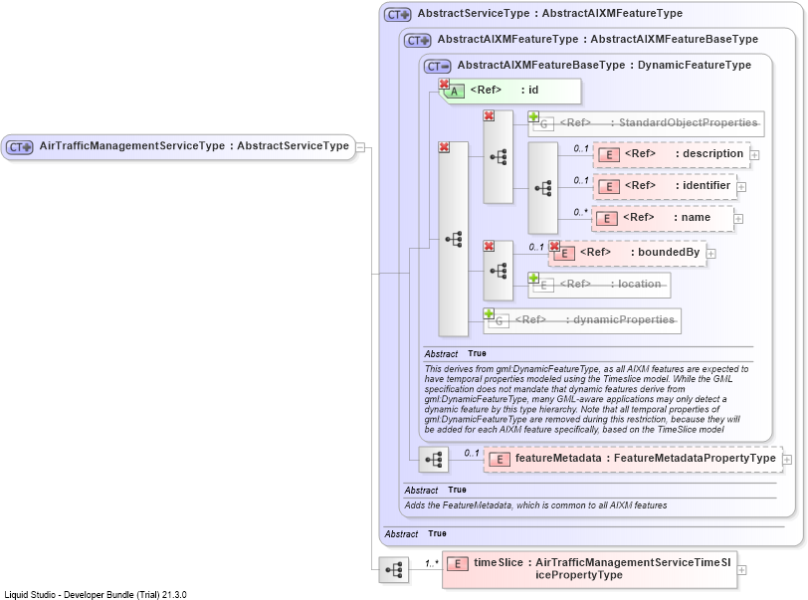Expand the name element
The image size is (808, 600).
coord(738,219)
